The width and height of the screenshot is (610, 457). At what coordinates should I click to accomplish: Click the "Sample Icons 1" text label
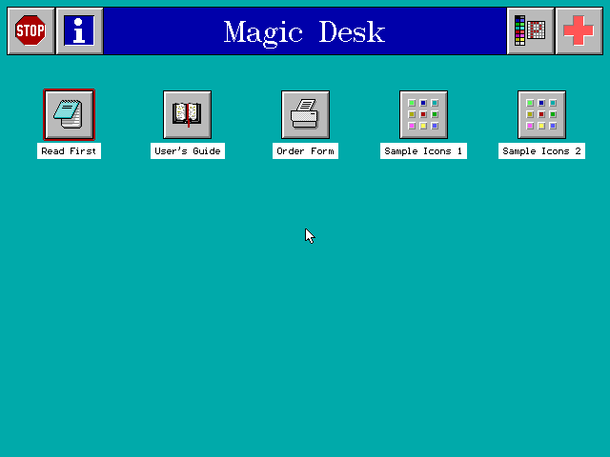click(423, 151)
